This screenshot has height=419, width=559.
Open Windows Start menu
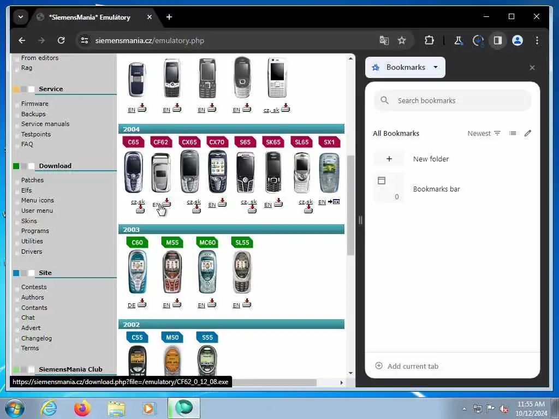[15, 408]
